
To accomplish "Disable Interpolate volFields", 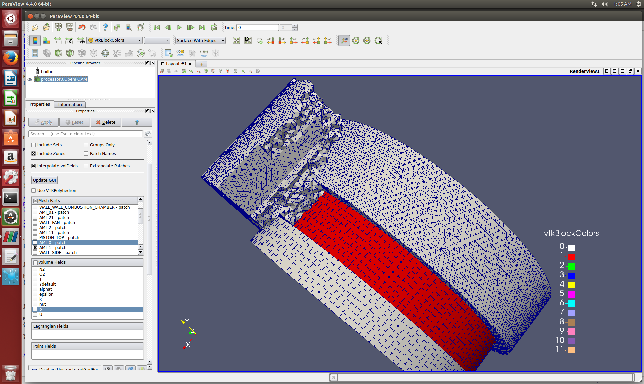I will pos(34,166).
